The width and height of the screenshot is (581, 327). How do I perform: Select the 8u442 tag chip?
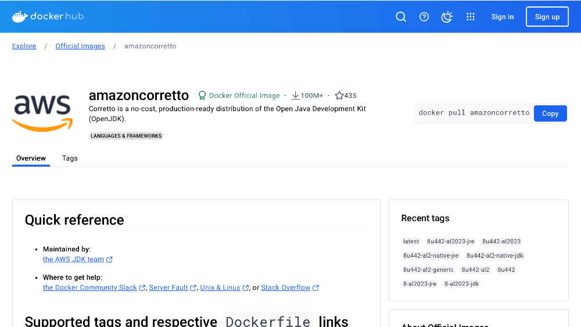point(506,269)
